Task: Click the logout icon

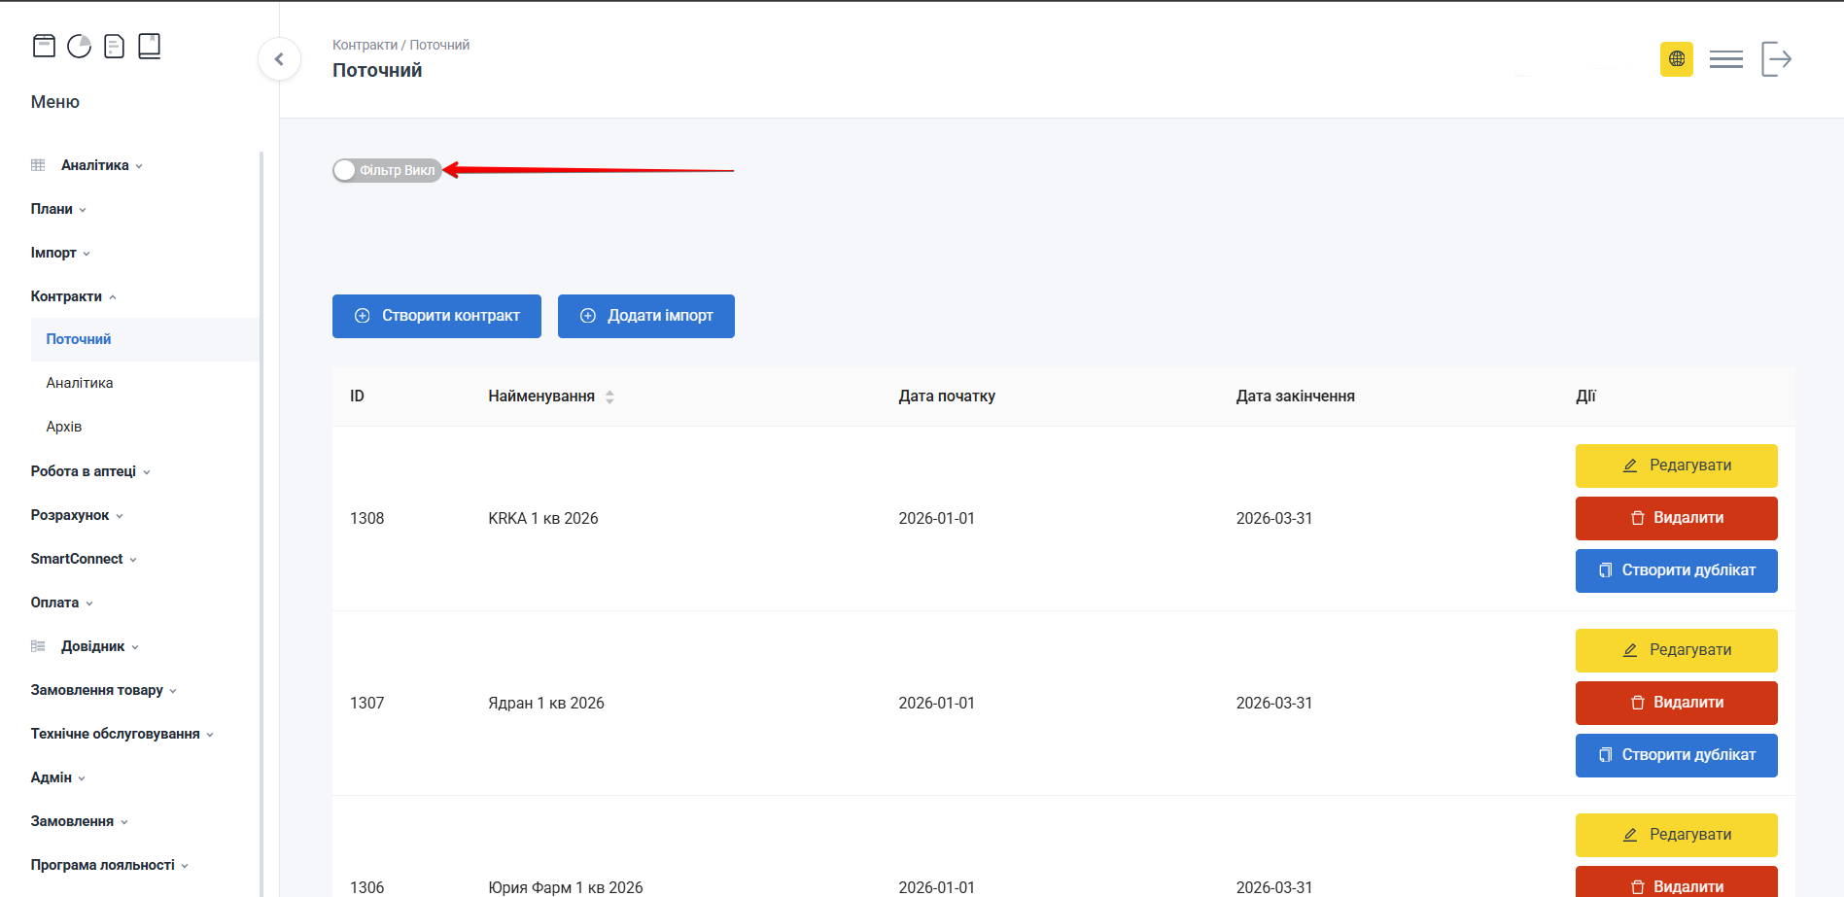Action: coord(1776,59)
